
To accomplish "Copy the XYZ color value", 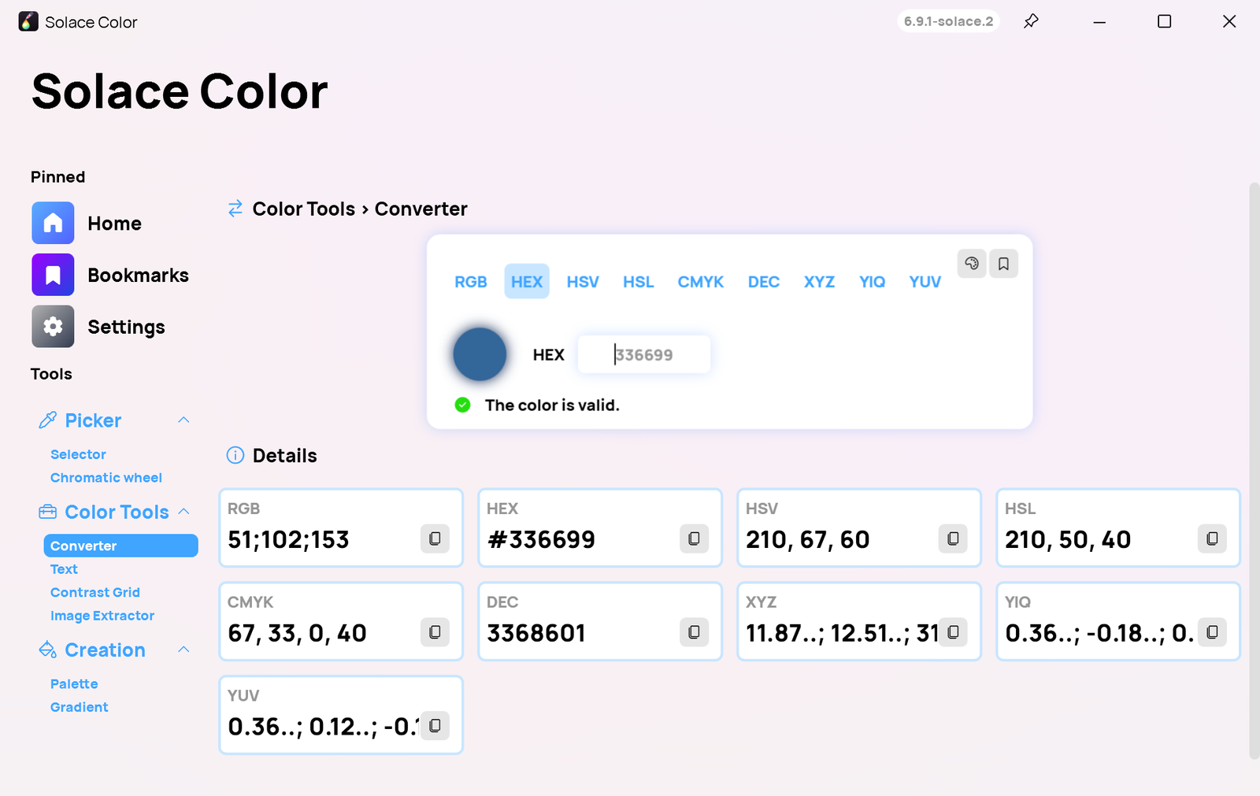I will tap(953, 632).
